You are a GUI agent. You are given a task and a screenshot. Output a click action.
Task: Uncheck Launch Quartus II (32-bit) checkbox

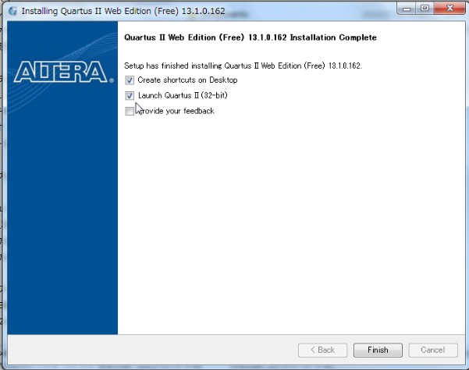point(130,96)
